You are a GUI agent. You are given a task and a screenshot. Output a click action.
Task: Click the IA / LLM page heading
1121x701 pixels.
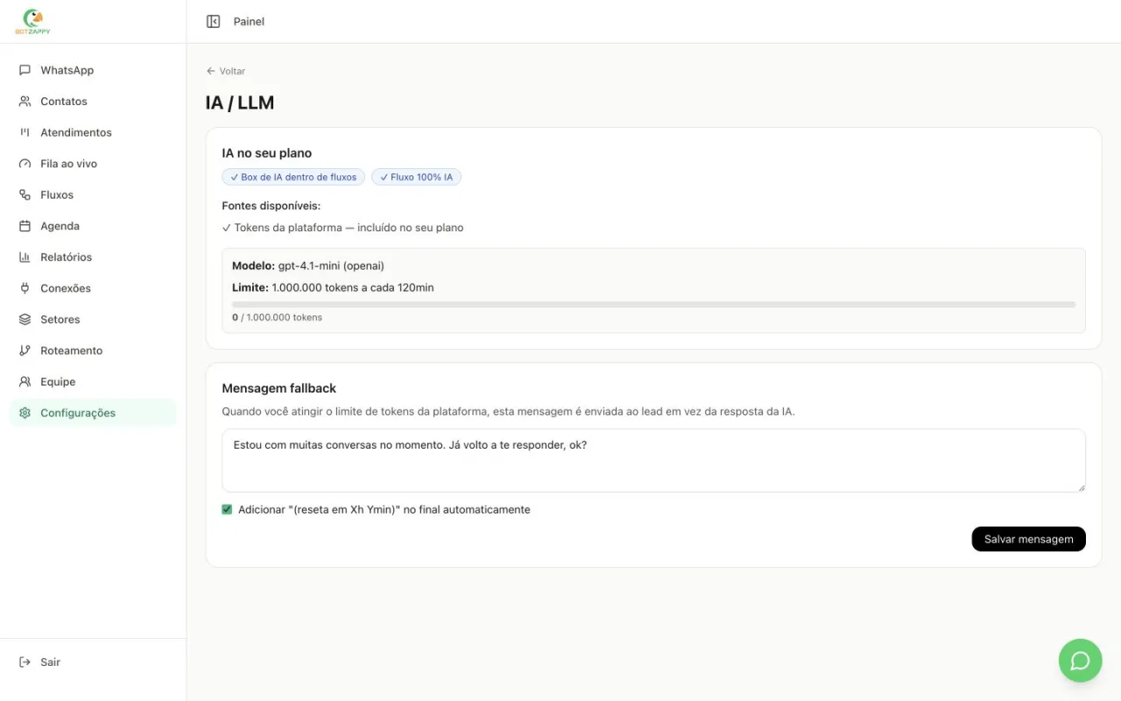[x=240, y=103]
